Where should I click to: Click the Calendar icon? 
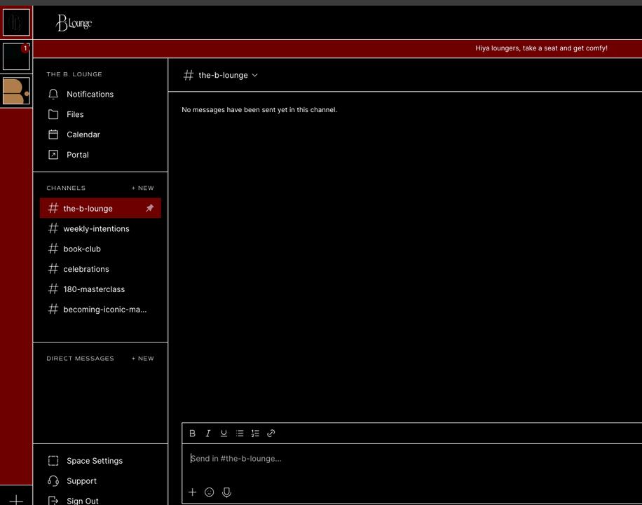[53, 134]
